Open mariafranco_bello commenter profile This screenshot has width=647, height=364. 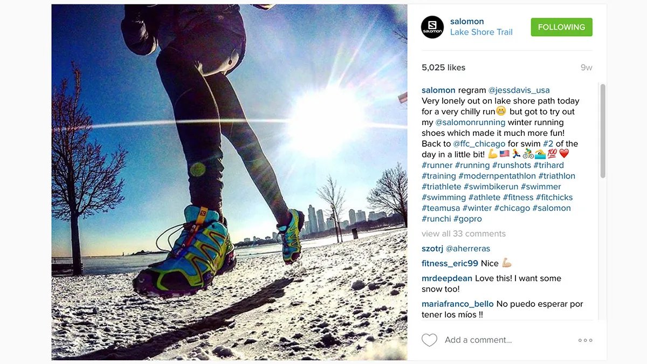pyautogui.click(x=458, y=304)
